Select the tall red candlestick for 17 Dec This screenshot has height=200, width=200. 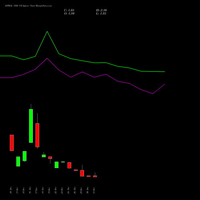pyautogui.click(x=37, y=135)
